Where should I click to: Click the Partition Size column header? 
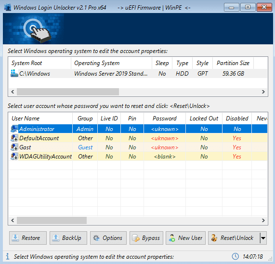click(233, 63)
